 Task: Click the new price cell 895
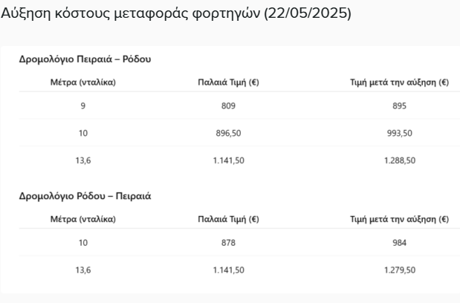point(400,105)
